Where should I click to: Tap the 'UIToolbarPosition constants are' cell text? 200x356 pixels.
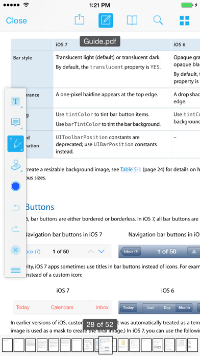(97, 137)
